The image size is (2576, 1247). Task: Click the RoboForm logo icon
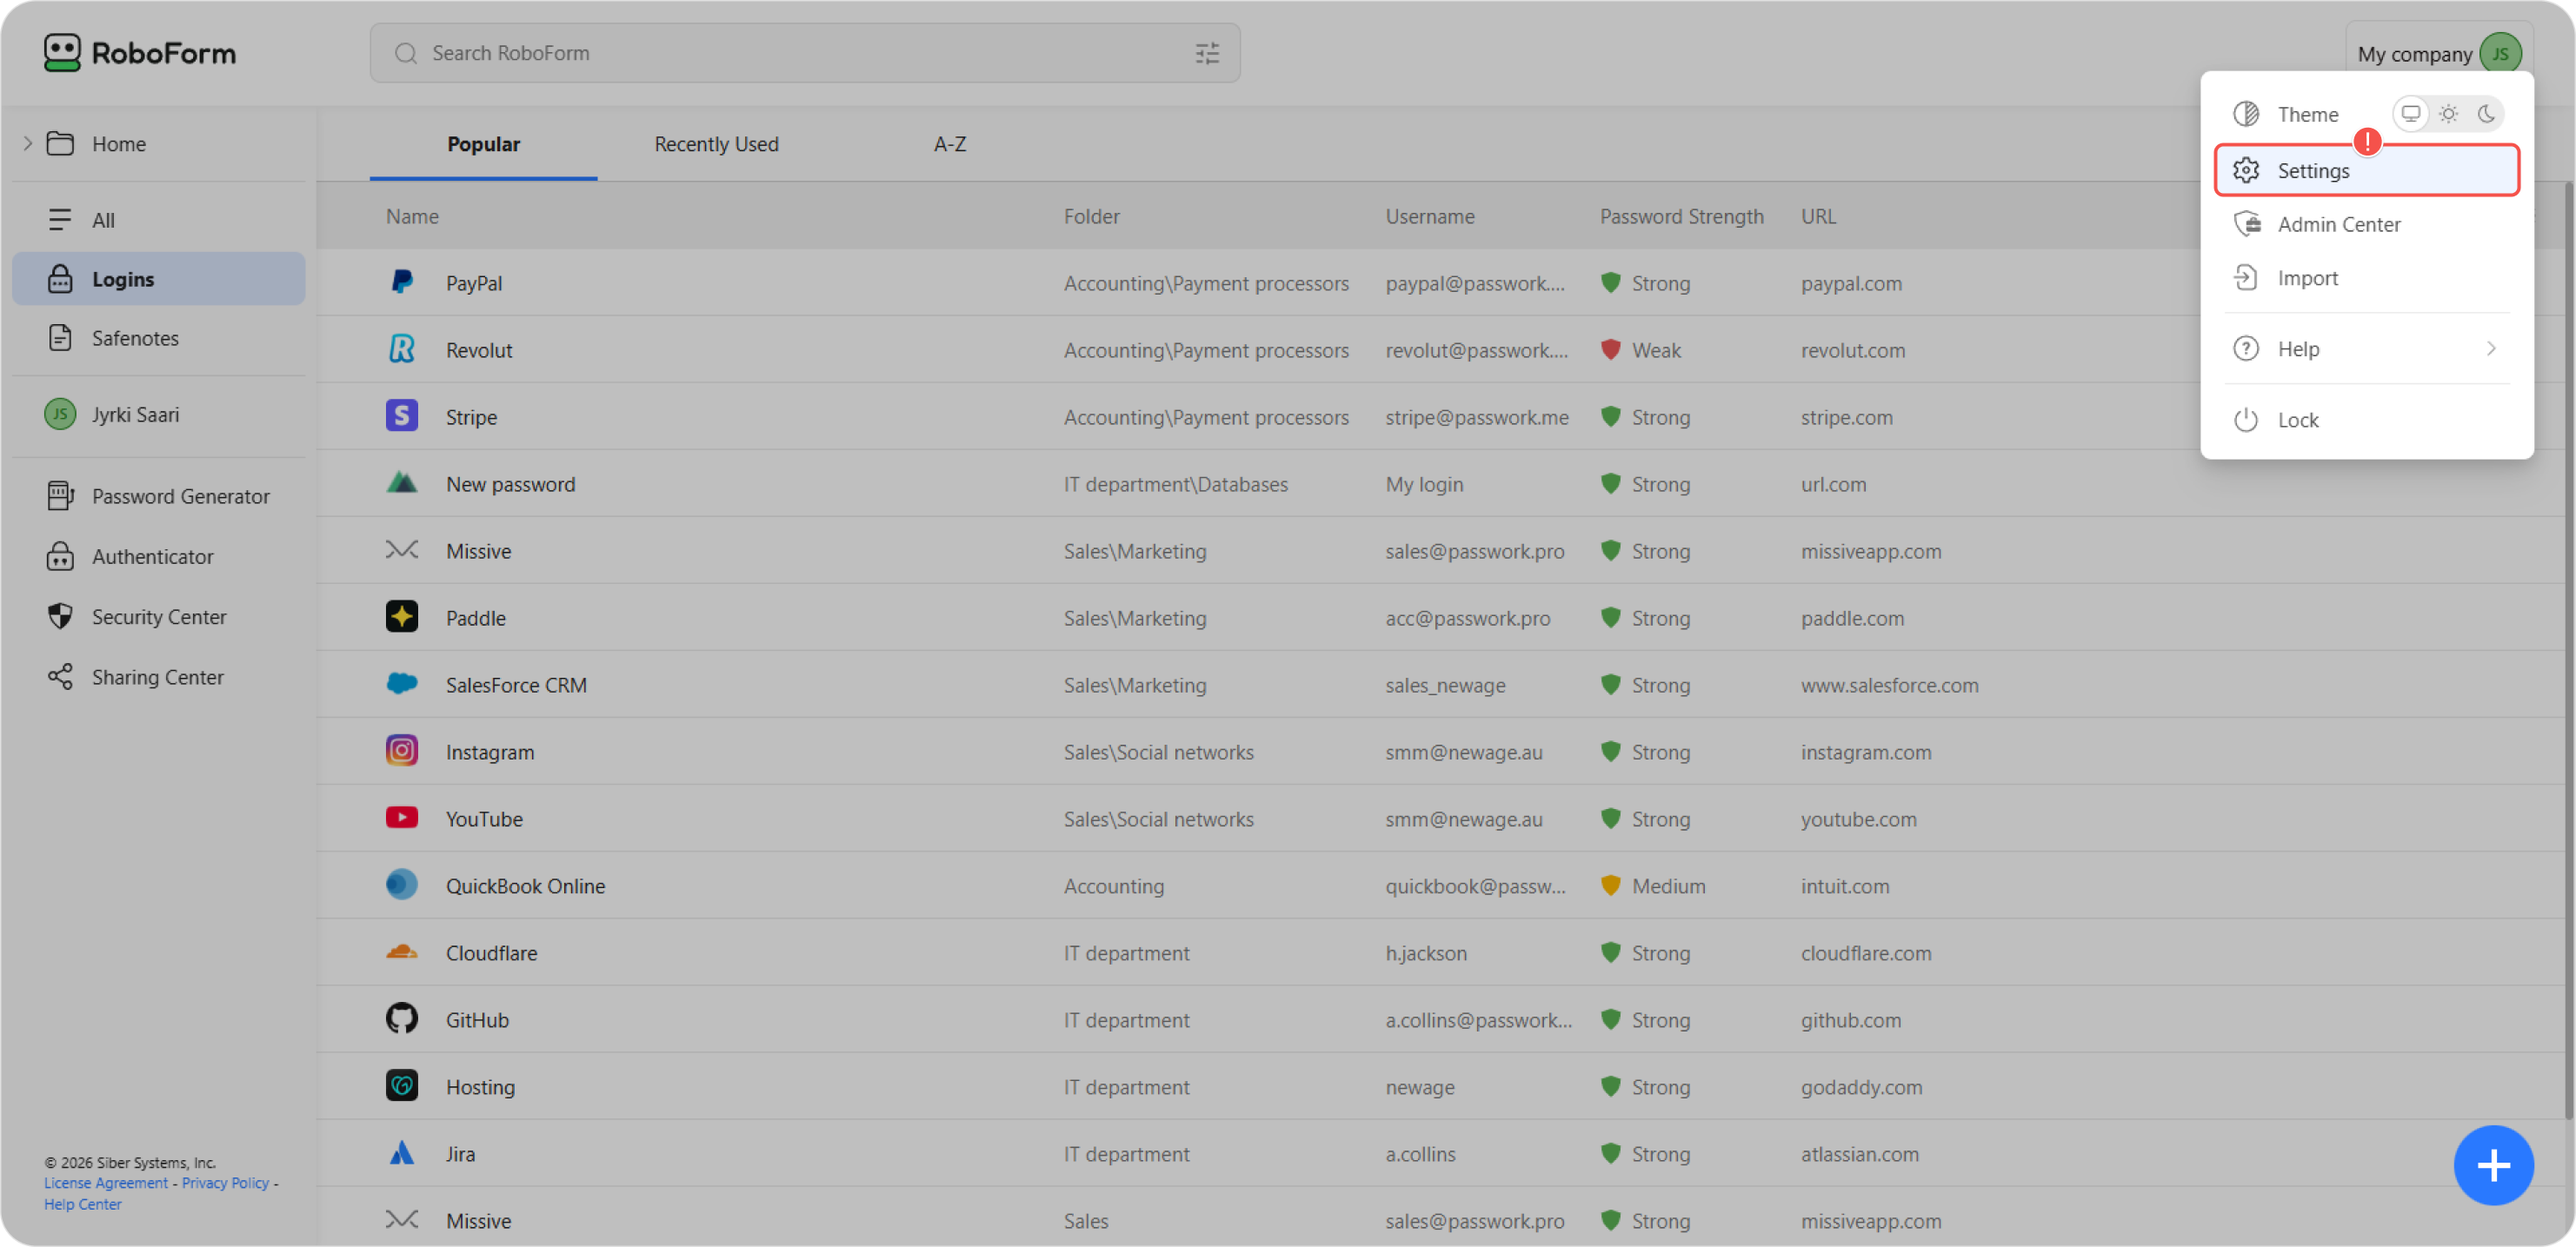pos(62,53)
